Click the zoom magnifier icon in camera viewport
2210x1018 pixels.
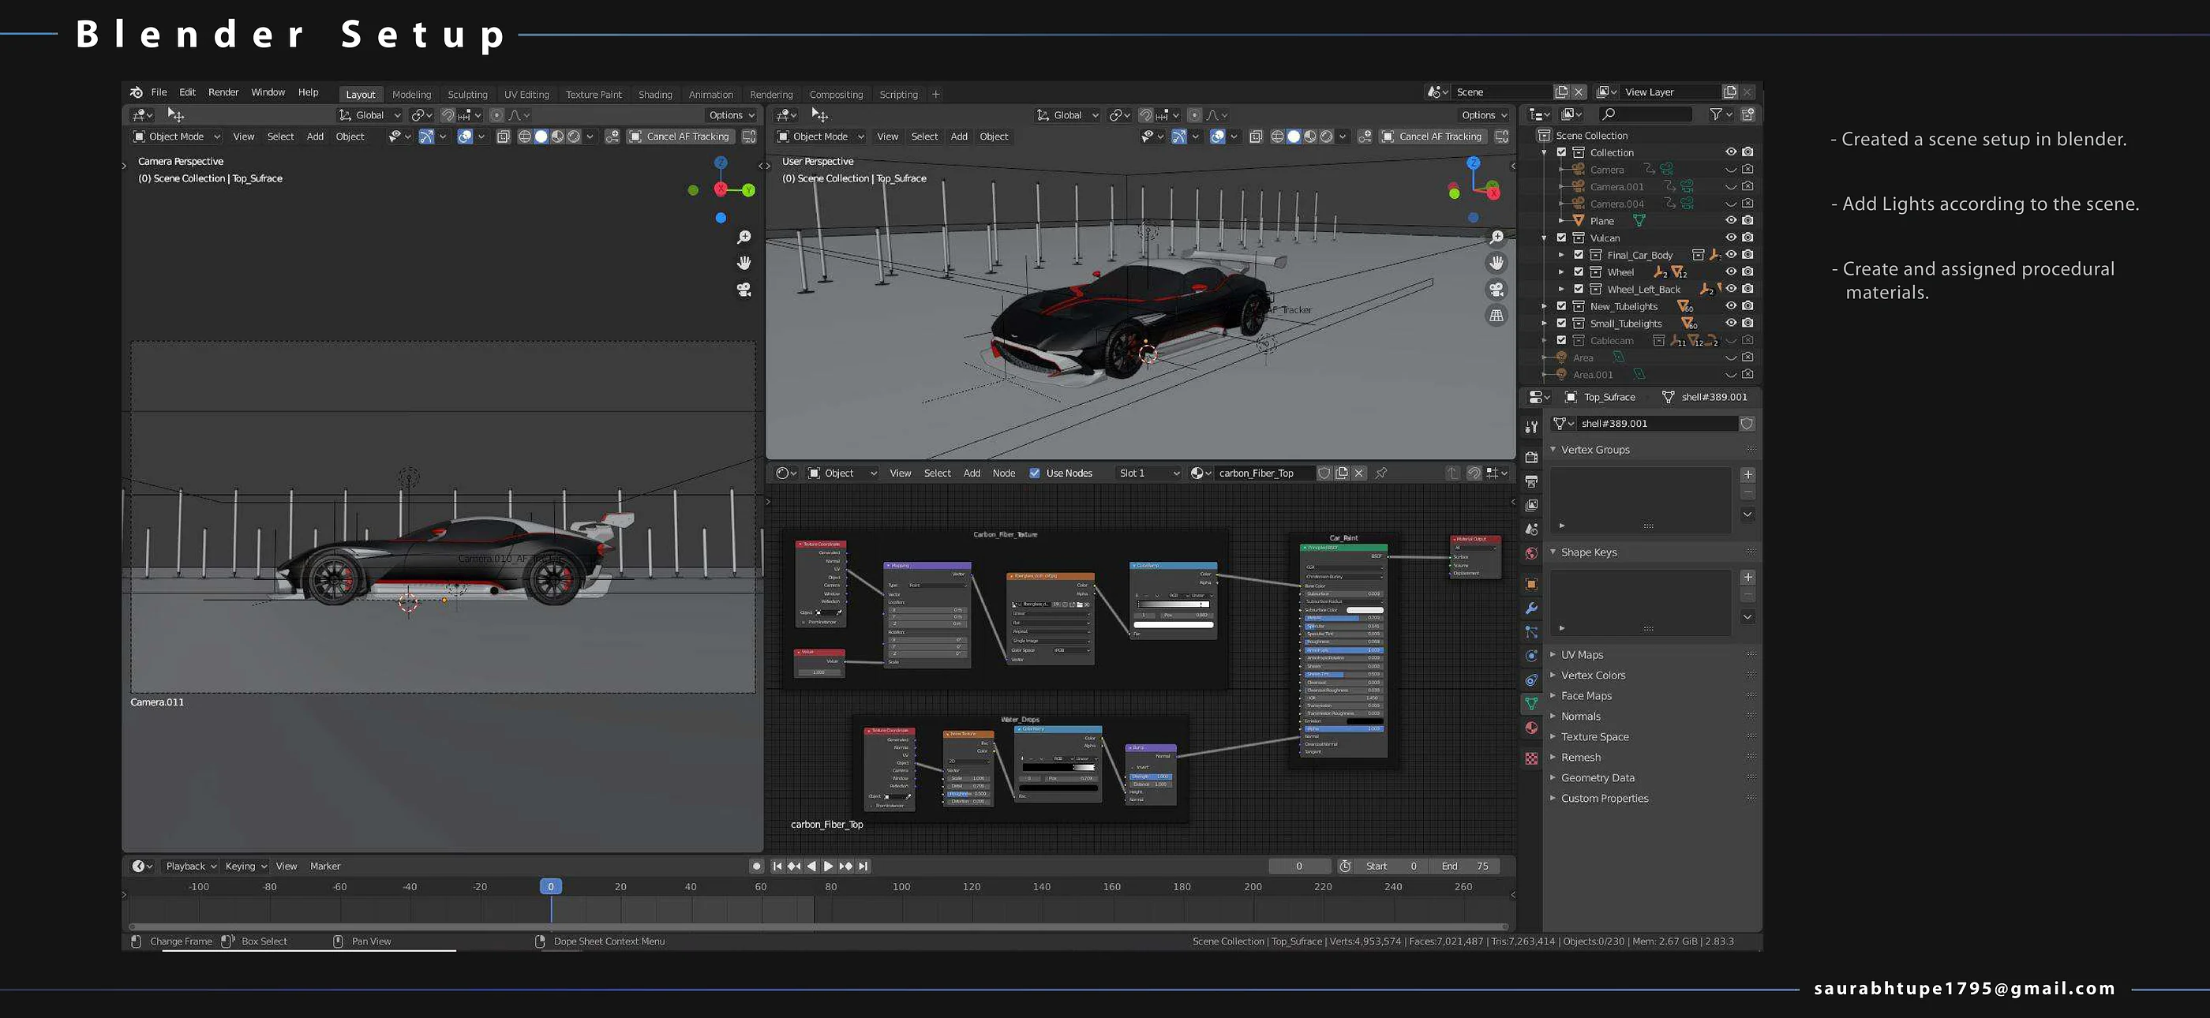[x=744, y=238]
